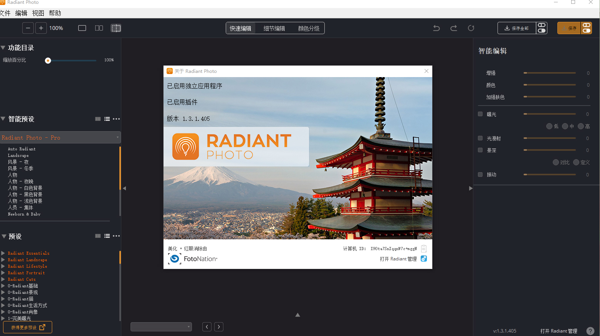Expand Radiant Landscape preset group
Viewport: 600px width, 336px height.
click(3, 260)
